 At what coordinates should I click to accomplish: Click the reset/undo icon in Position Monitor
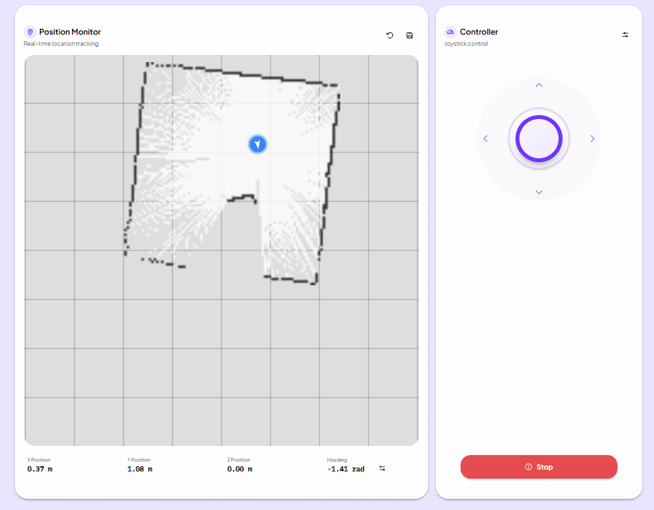pyautogui.click(x=389, y=35)
